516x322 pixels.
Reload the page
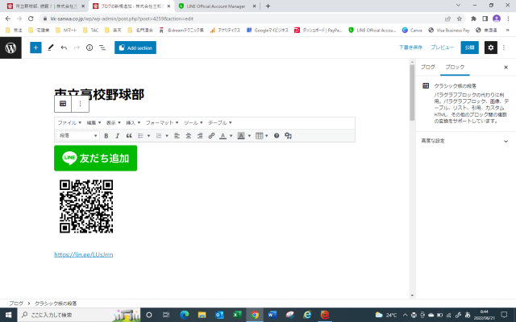(31, 19)
